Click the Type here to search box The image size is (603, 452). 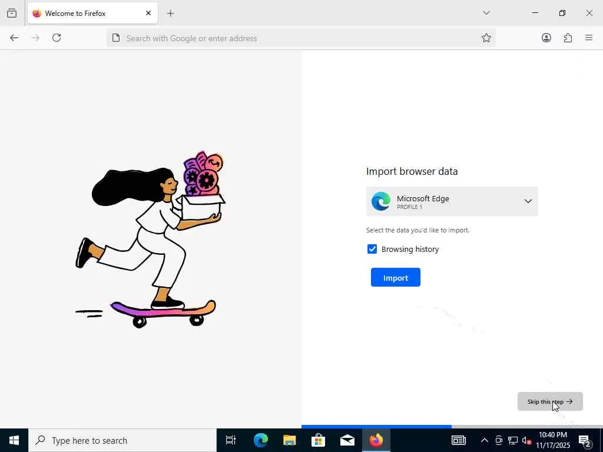[122, 440]
